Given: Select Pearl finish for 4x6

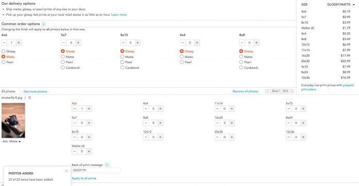Looking at the screenshot, I should click(x=4, y=62).
